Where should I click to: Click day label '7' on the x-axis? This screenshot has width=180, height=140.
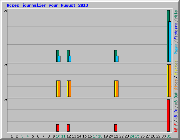(43, 136)
